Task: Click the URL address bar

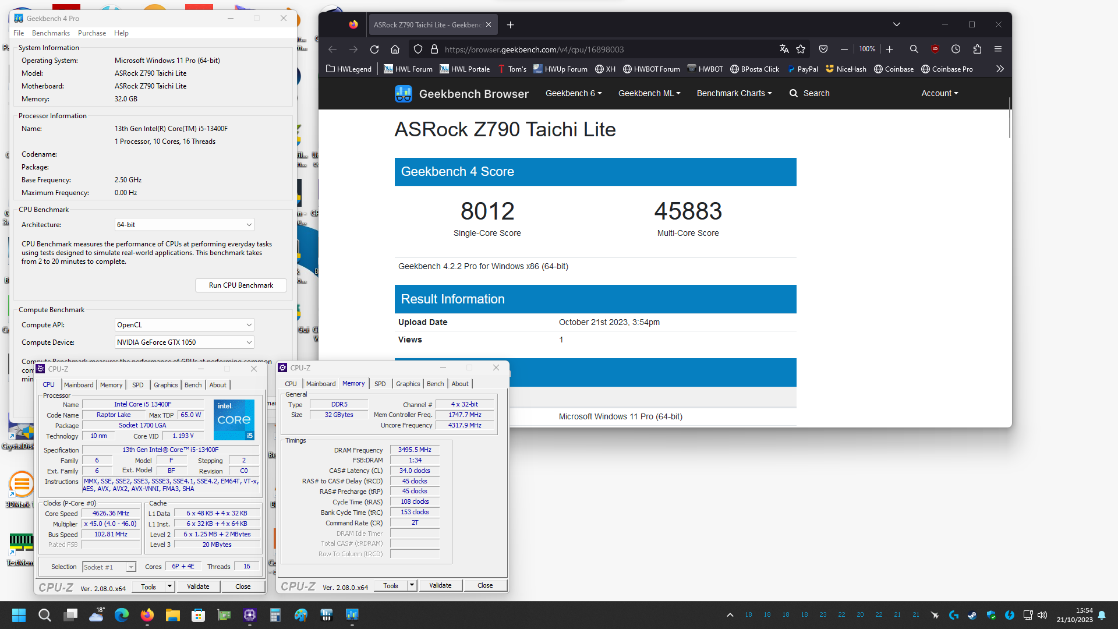Action: pos(608,50)
